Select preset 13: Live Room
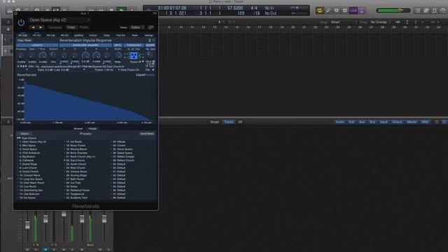 tap(28, 187)
